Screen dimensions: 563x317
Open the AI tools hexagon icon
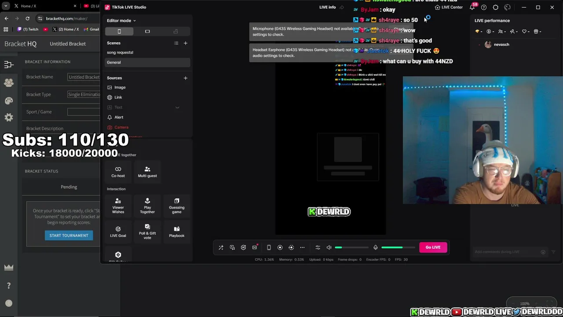point(243,247)
